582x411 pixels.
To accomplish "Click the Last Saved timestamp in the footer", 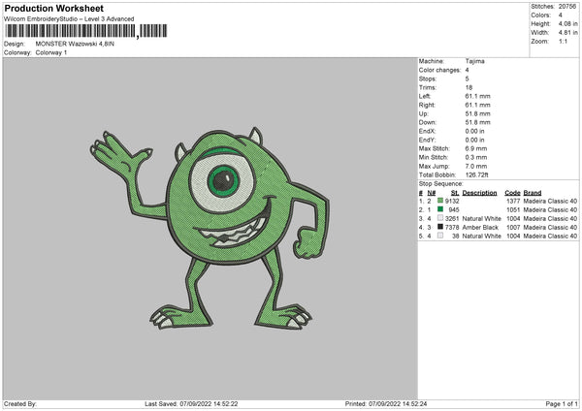I will (x=191, y=404).
